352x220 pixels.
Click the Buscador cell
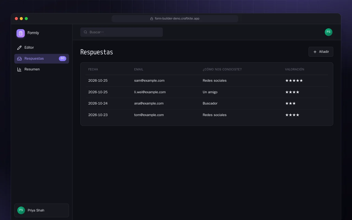tap(210, 103)
